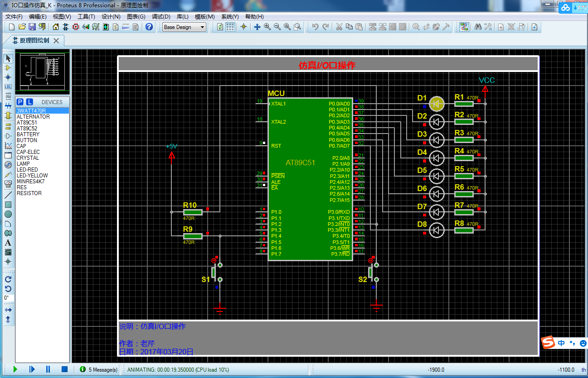Mirror horizontally with the X-mirror icon
This screenshot has width=588, height=378.
[8, 310]
